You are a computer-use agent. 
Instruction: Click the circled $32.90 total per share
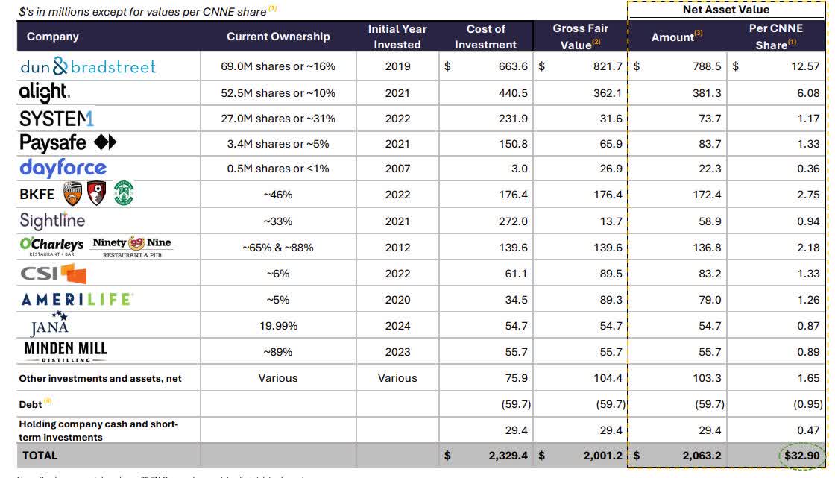pos(802,456)
